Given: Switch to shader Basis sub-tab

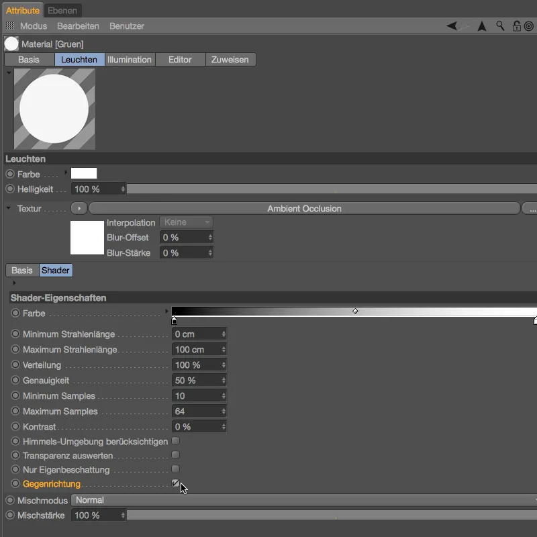Looking at the screenshot, I should click(x=22, y=271).
